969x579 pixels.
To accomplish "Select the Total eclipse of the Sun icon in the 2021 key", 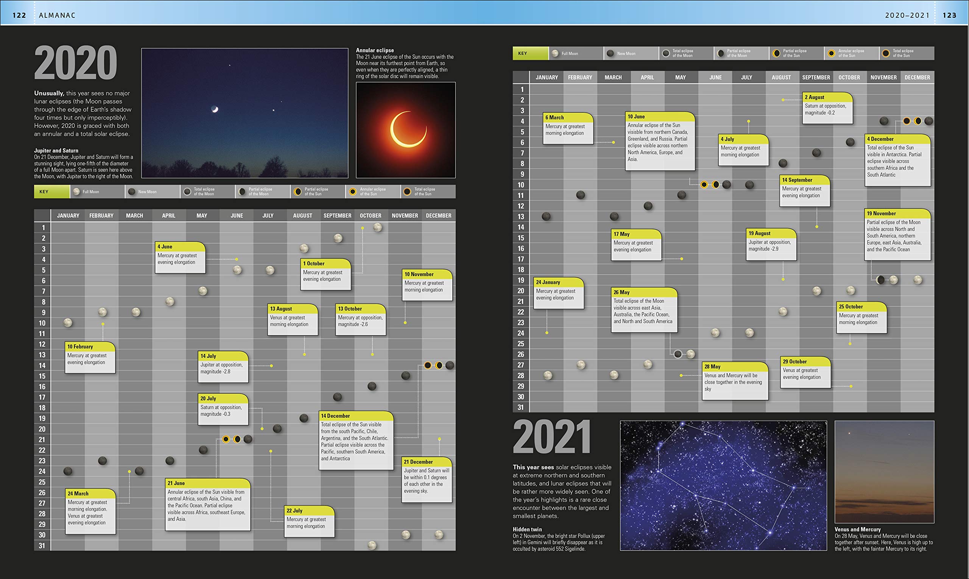I will click(886, 53).
